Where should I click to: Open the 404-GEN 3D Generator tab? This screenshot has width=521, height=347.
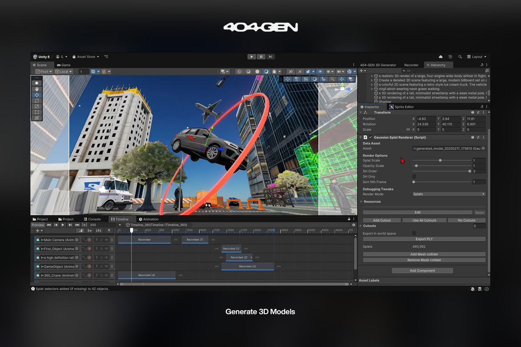pos(378,65)
